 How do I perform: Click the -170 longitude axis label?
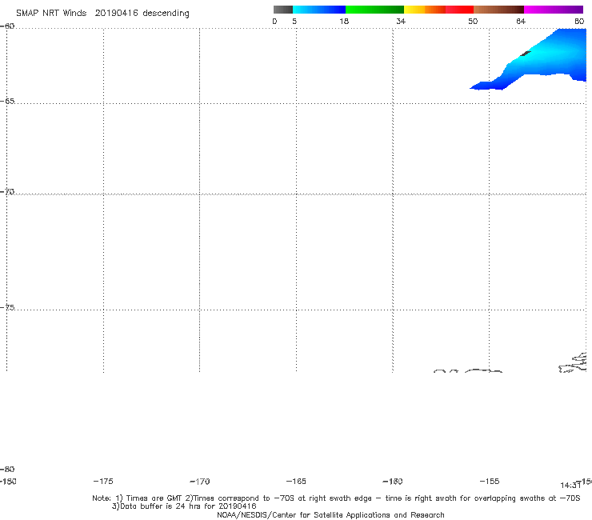pos(200,482)
